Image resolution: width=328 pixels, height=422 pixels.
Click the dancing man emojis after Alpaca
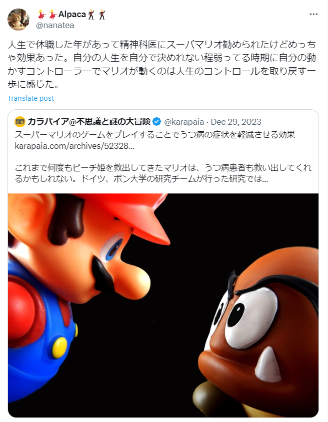96,14
